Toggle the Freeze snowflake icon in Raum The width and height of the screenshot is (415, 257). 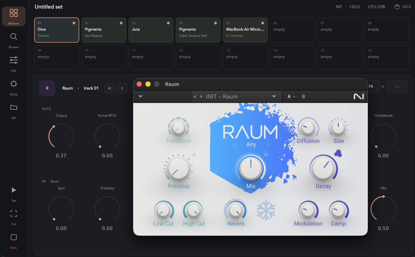[x=266, y=211]
